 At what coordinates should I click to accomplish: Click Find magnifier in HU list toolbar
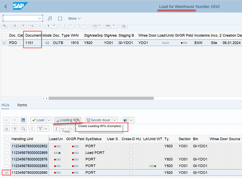point(23,129)
